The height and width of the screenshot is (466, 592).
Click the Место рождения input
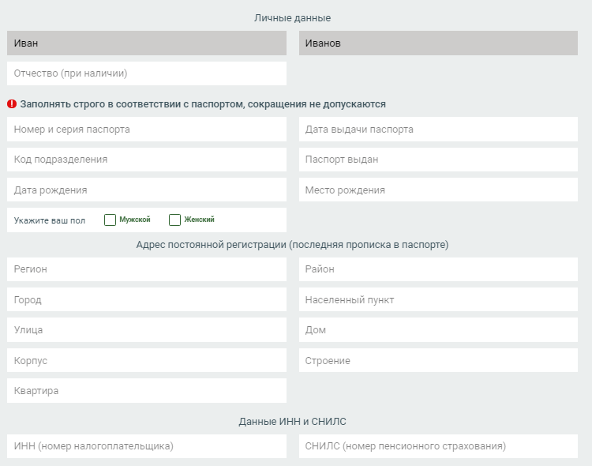coord(438,190)
